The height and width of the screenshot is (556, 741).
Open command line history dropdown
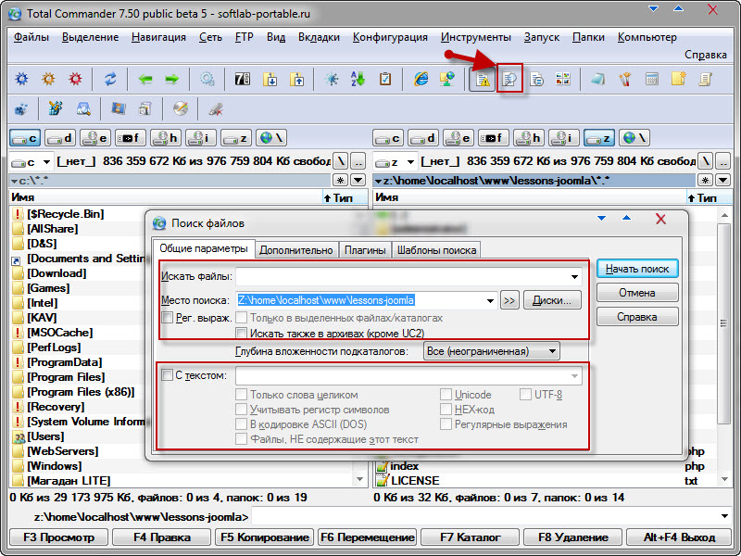click(x=725, y=516)
